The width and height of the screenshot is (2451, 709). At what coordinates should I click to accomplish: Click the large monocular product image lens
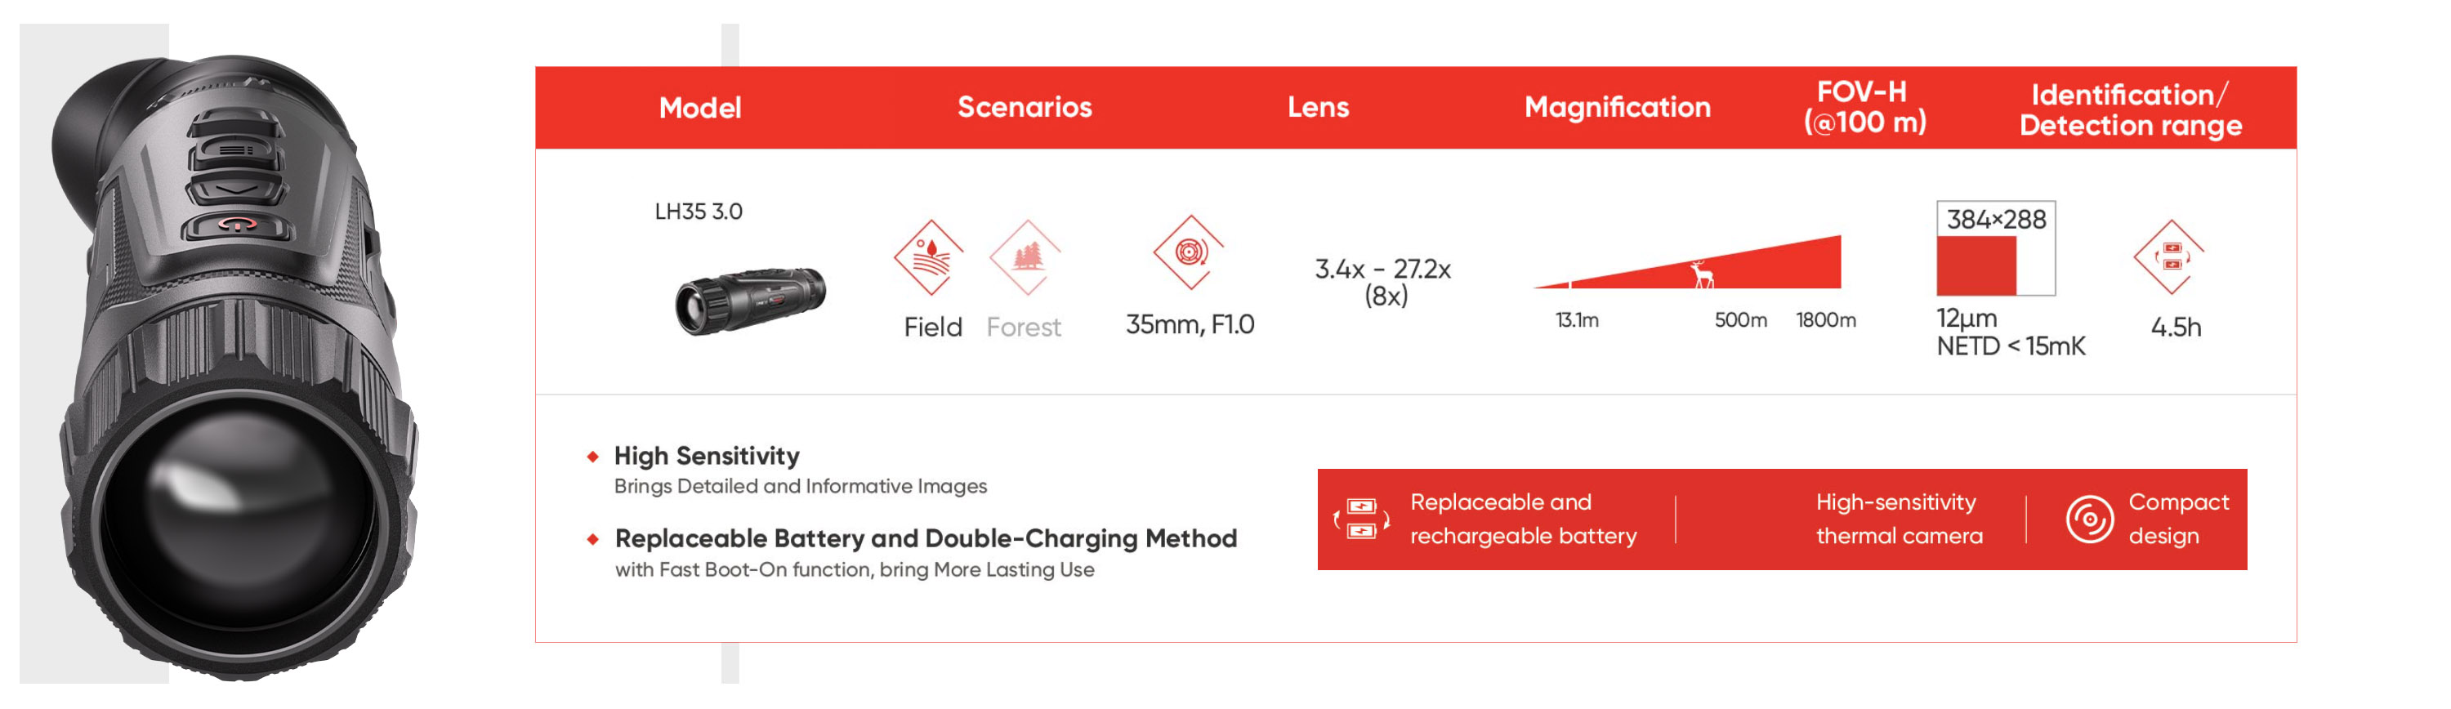click(238, 519)
